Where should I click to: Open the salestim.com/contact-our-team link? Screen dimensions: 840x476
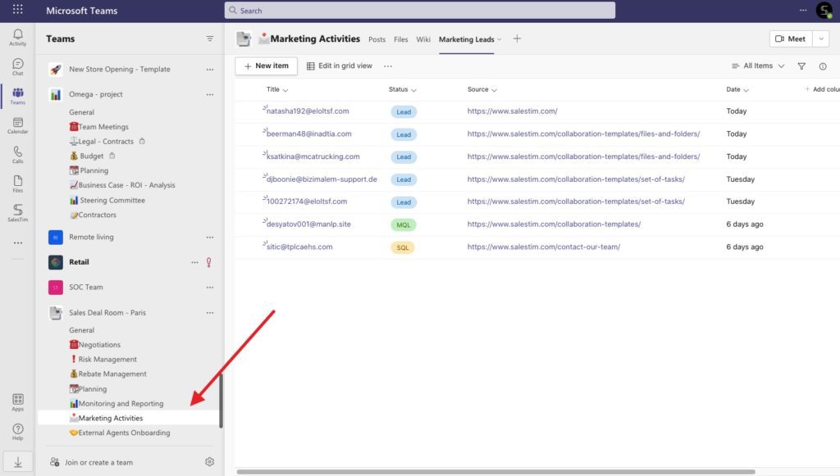click(x=543, y=247)
